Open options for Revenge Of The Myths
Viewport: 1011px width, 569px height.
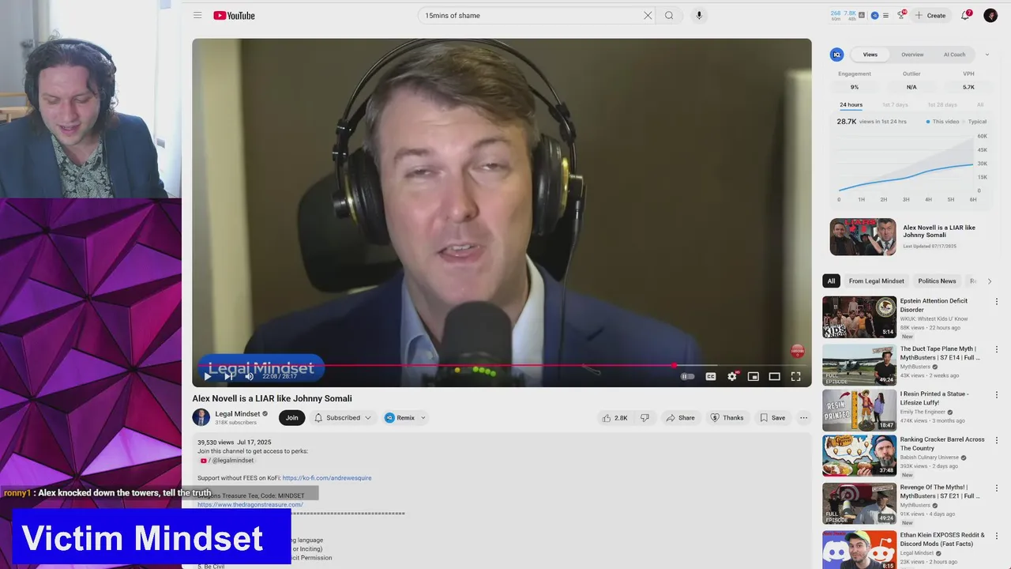tap(996, 488)
